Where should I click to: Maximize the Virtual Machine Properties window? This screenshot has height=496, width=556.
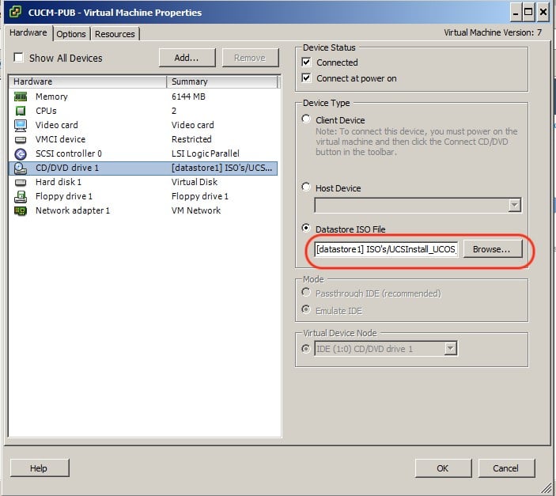pyautogui.click(x=528, y=12)
